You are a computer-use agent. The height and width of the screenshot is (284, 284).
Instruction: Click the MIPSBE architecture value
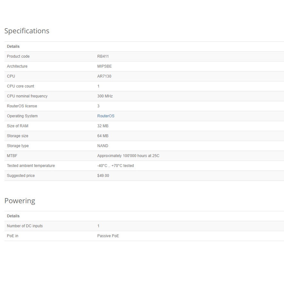click(104, 66)
